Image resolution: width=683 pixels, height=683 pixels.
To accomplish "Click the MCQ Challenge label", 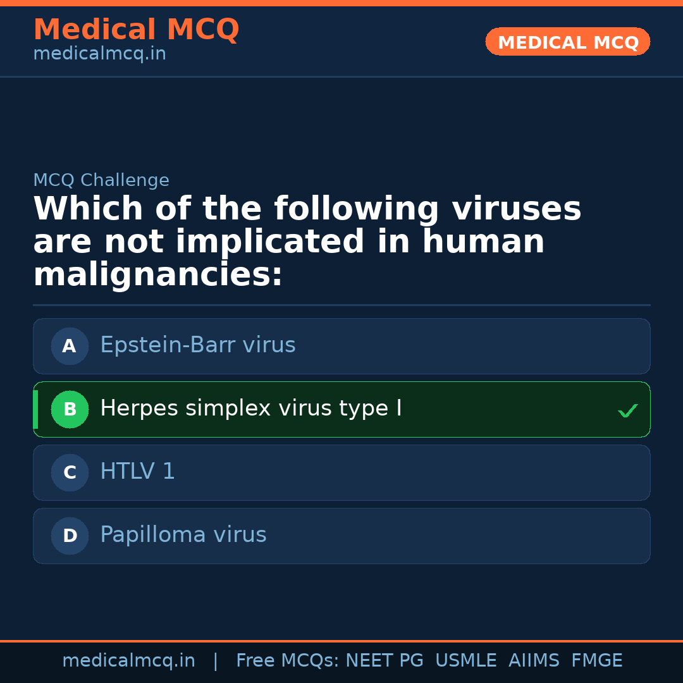I will click(101, 180).
